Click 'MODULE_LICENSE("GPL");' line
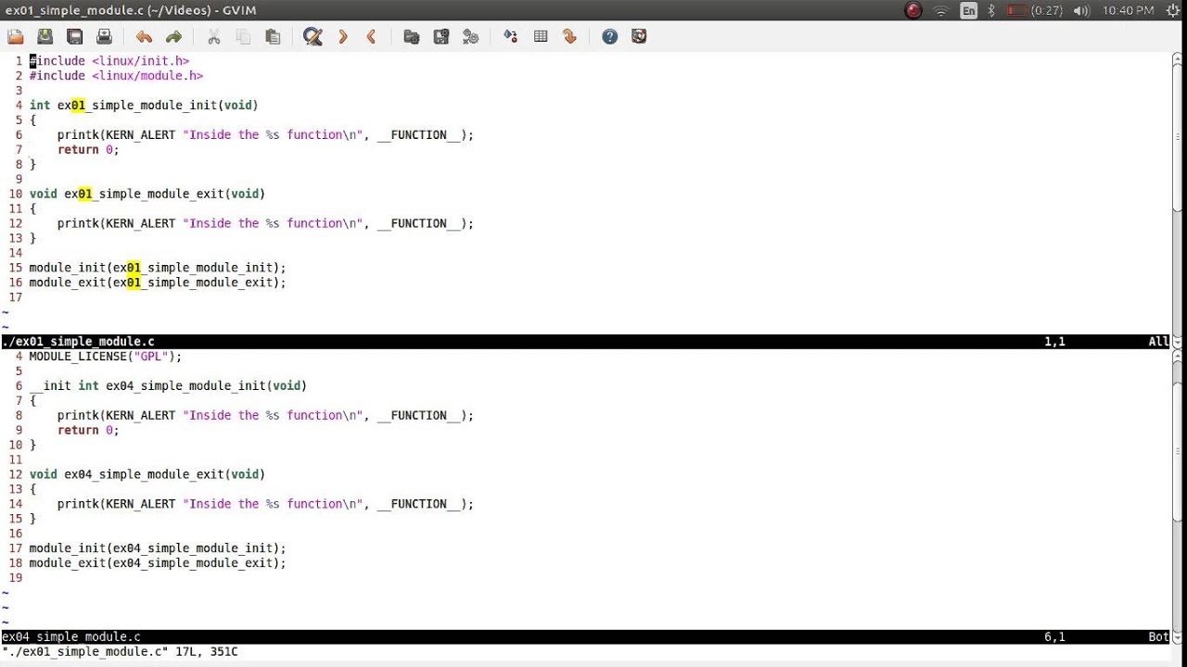Screen dimensions: 1187x667 (106, 357)
